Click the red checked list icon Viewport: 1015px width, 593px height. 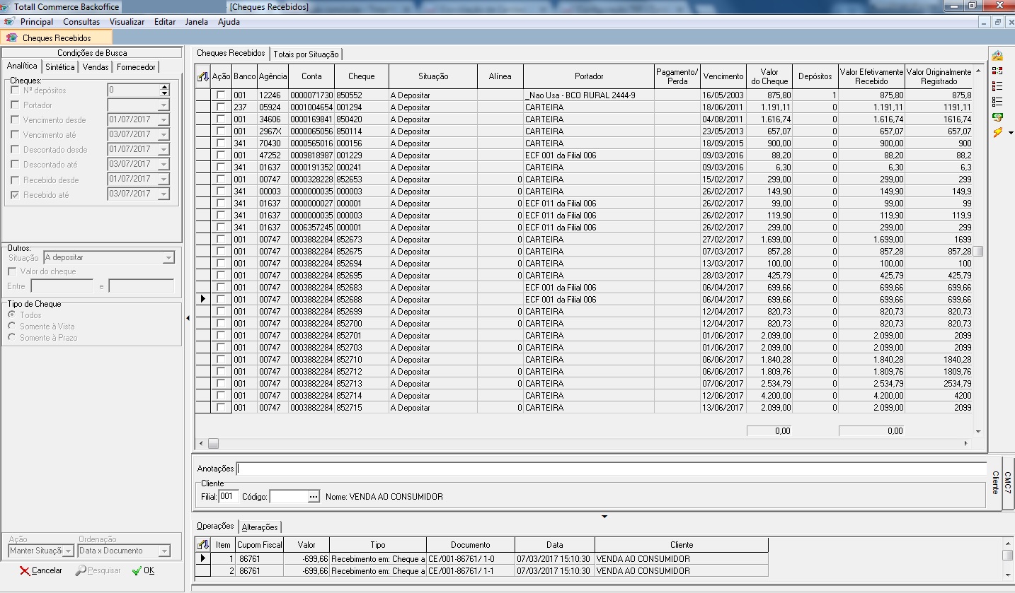[997, 86]
